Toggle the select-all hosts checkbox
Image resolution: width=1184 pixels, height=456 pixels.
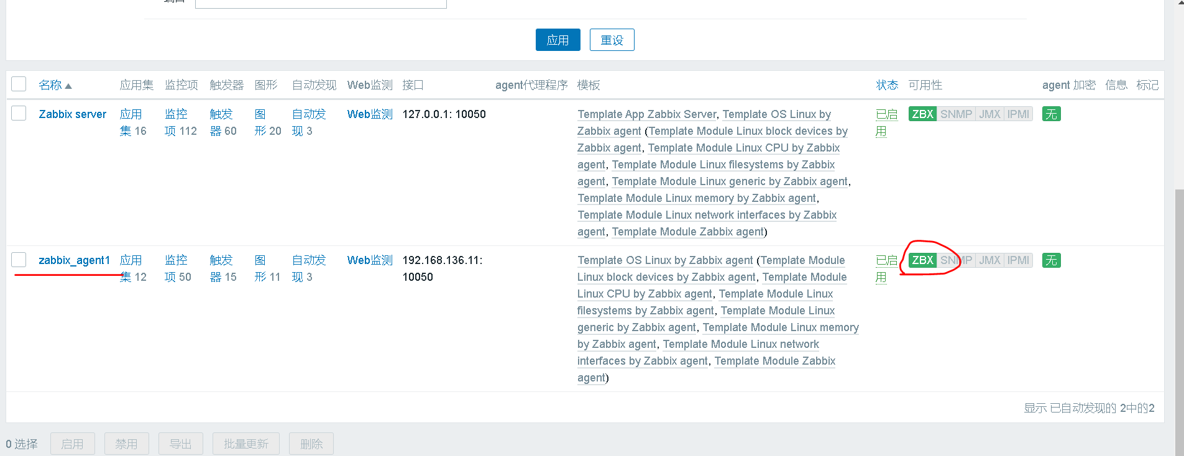click(x=19, y=84)
